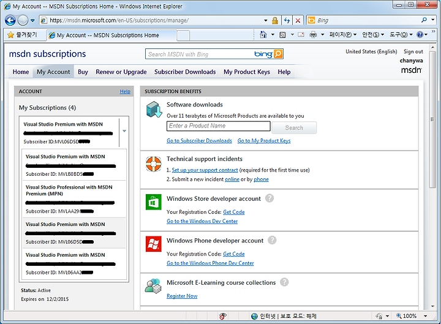The width and height of the screenshot is (441, 324).
Task: Open Subscriber Downloads navigation item
Action: coord(185,72)
